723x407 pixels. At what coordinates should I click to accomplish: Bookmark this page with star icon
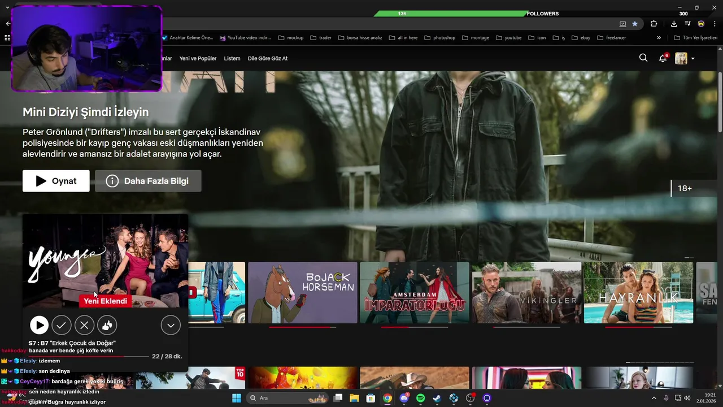coord(635,24)
